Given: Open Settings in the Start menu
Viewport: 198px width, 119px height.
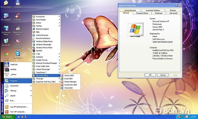Looking at the screenshot, I should click(18, 91).
